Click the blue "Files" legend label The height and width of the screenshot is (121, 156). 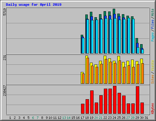(152, 24)
